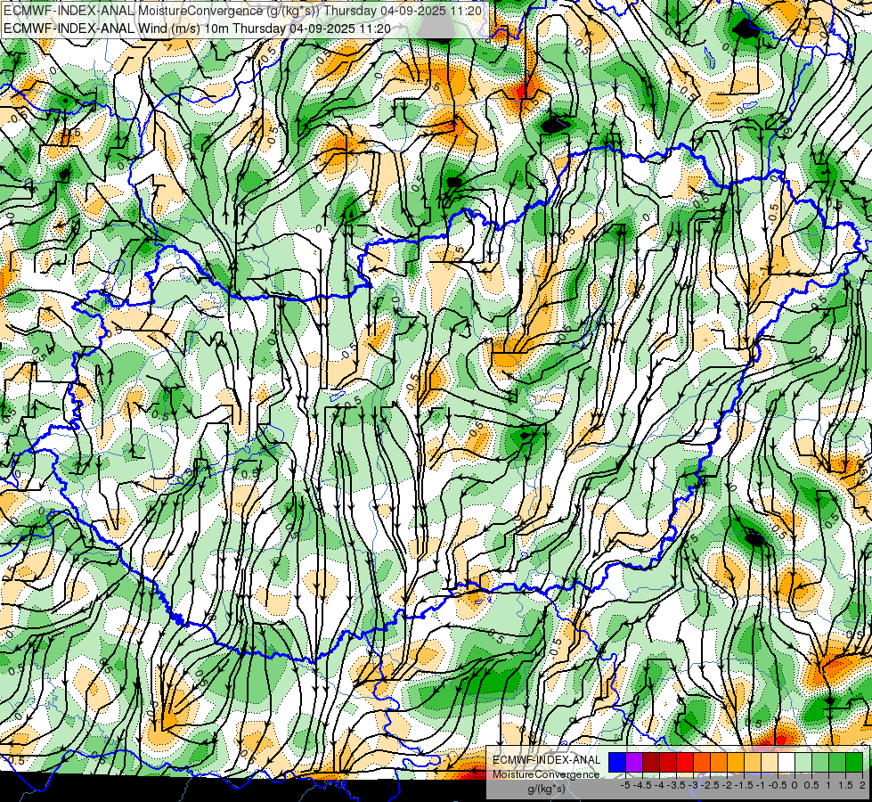Click the 1.5 tick label on the legend
This screenshot has width=872, height=802.
tap(844, 785)
